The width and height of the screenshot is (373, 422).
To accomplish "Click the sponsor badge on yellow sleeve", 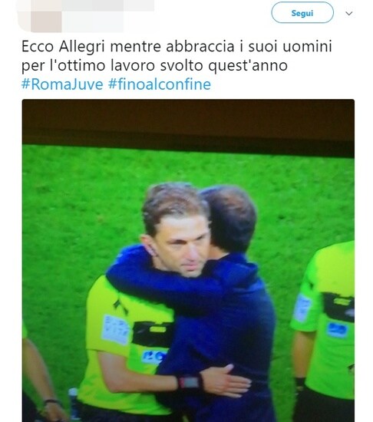I will click(116, 329).
